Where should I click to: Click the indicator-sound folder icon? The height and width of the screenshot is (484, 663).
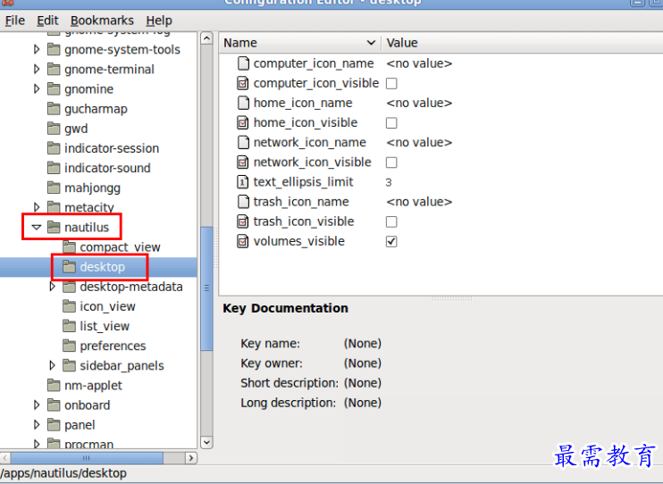[54, 168]
